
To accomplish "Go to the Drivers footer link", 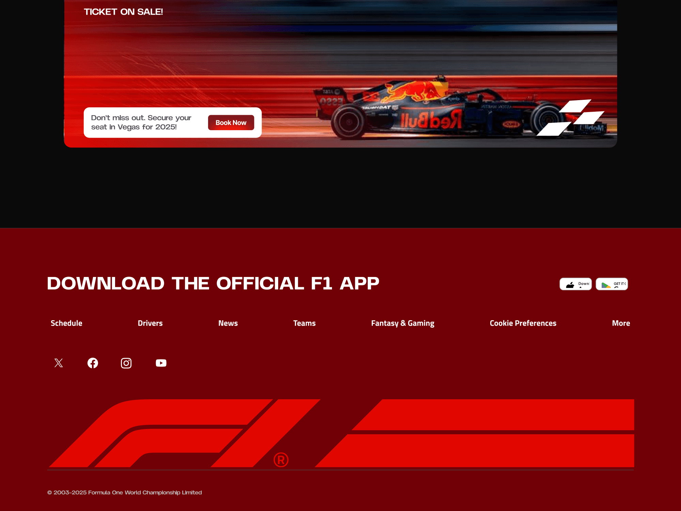I will click(x=150, y=323).
